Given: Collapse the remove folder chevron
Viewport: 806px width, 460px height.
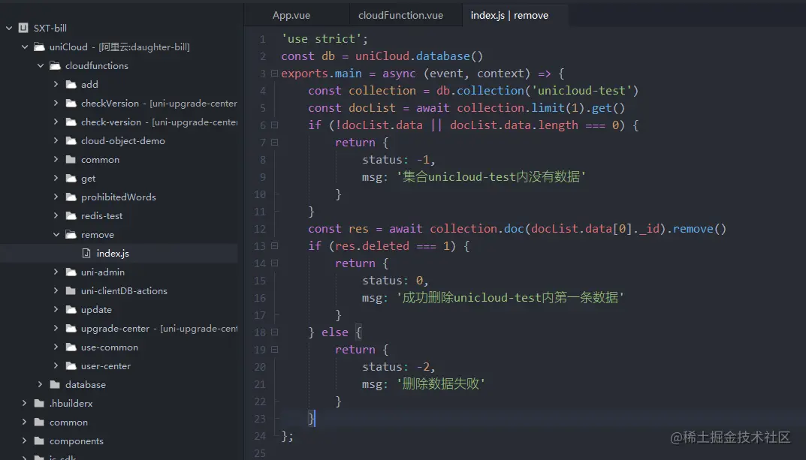Looking at the screenshot, I should tap(56, 235).
